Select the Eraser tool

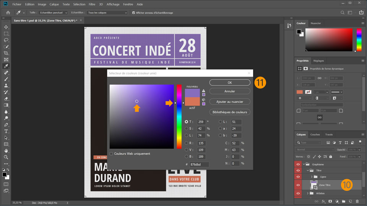click(x=6, y=98)
